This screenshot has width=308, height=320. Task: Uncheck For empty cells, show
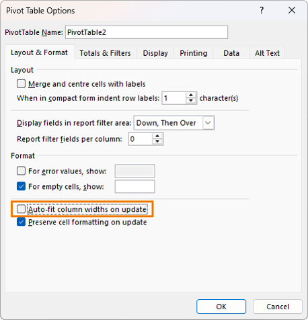21,186
